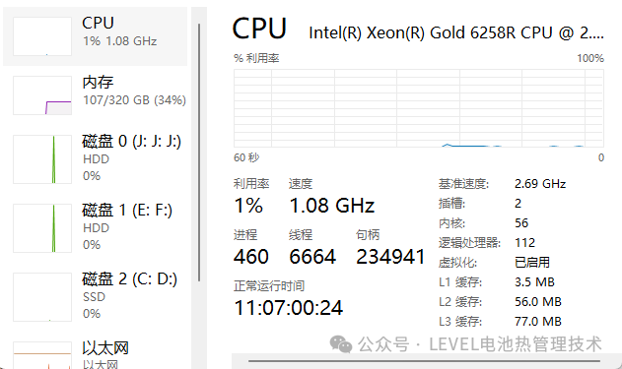Screen dimensions: 622x369
Task: Open the 内存 memory usage item
Action: [96, 95]
